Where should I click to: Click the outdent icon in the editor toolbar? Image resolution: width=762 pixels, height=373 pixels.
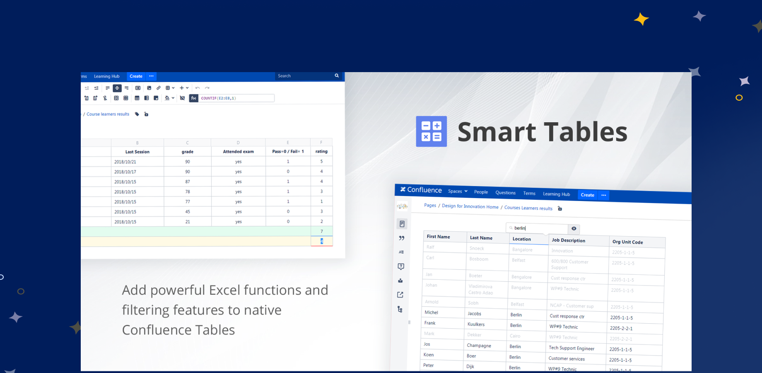coord(87,88)
